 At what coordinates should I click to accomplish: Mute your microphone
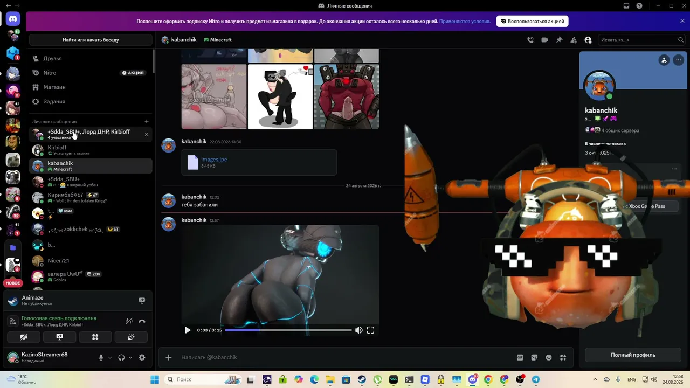(x=100, y=357)
